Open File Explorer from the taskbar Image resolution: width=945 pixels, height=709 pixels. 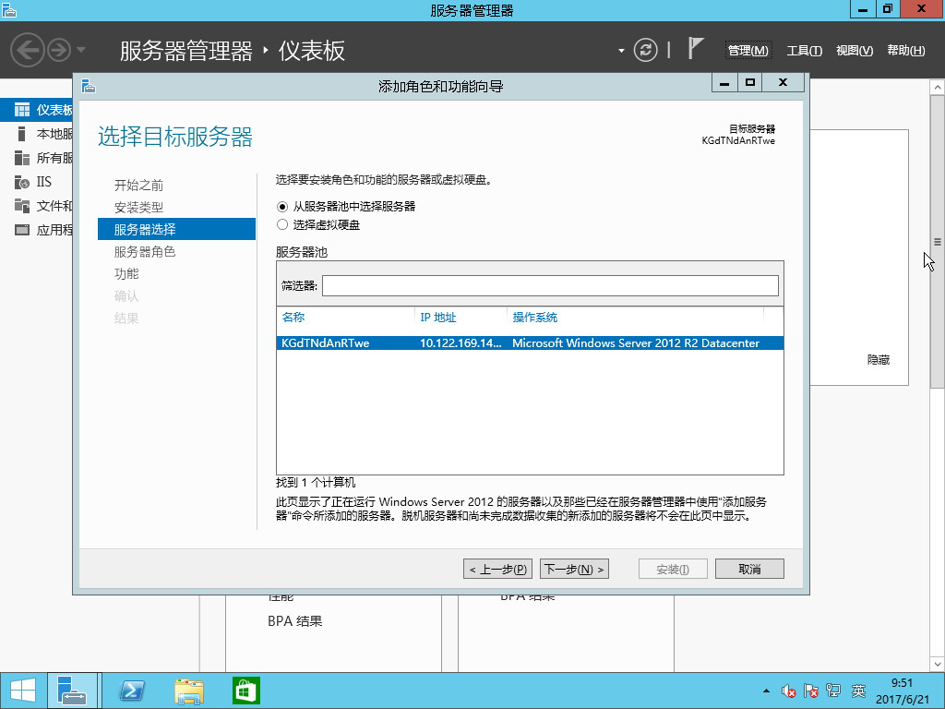[x=189, y=691]
